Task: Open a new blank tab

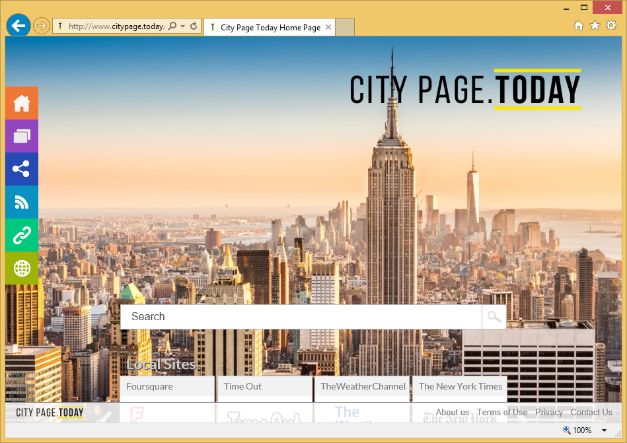Action: pyautogui.click(x=345, y=27)
